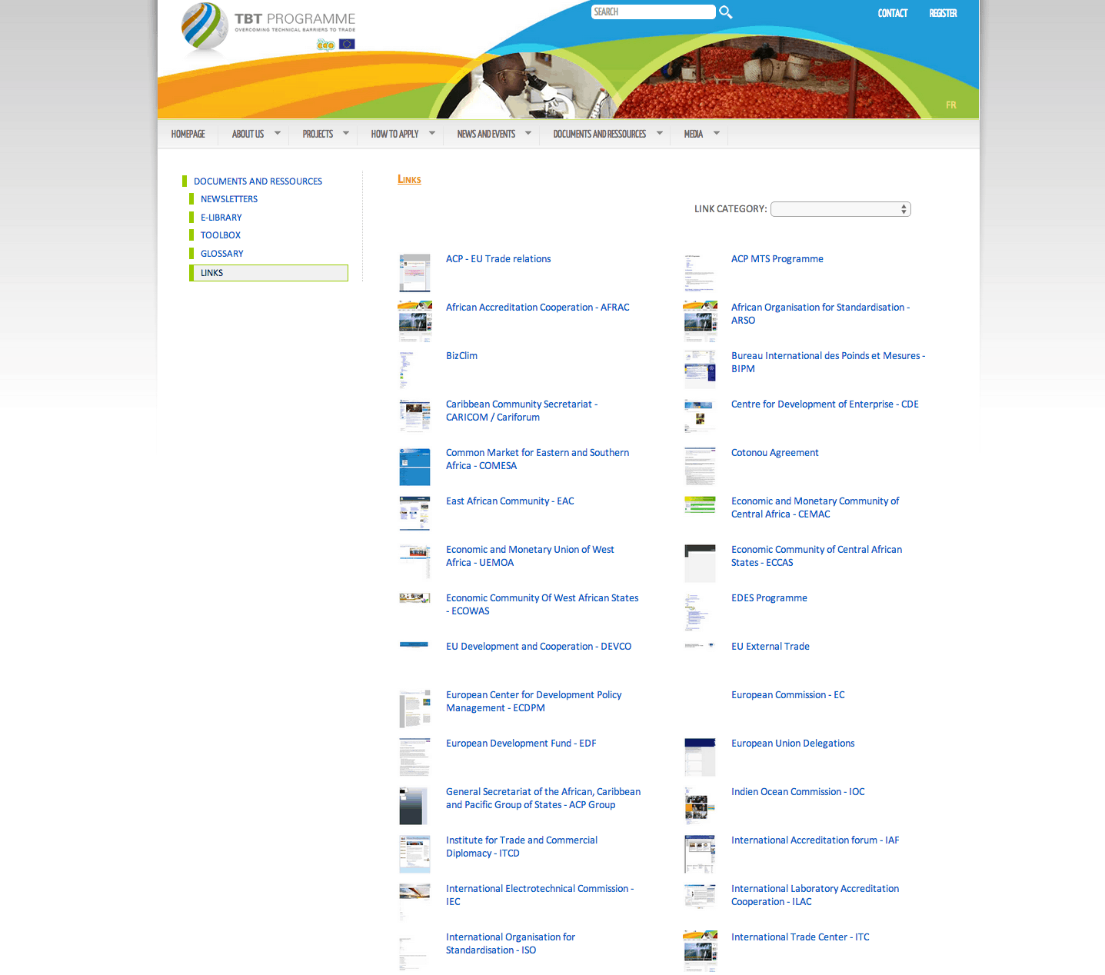The width and height of the screenshot is (1105, 975).
Task: Click East African Community thumbnail
Action: [x=414, y=513]
